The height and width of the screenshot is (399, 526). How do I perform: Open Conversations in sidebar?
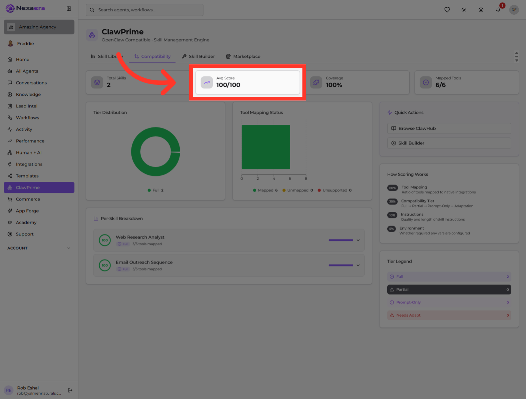[39, 83]
